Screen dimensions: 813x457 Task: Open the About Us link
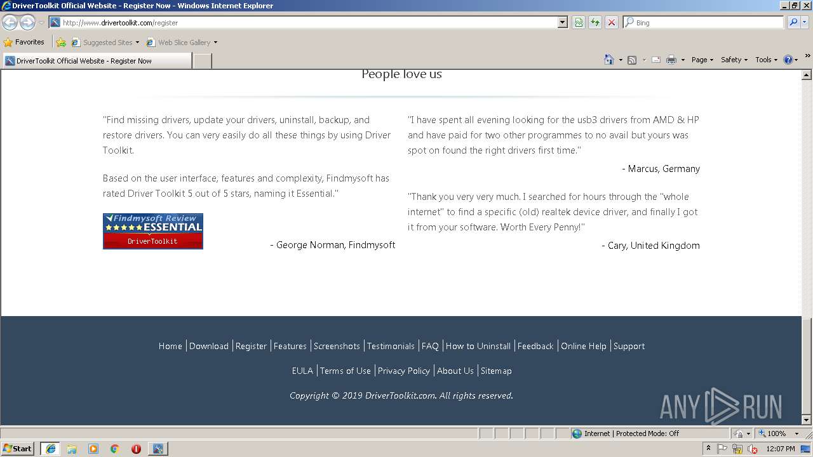pyautogui.click(x=455, y=371)
